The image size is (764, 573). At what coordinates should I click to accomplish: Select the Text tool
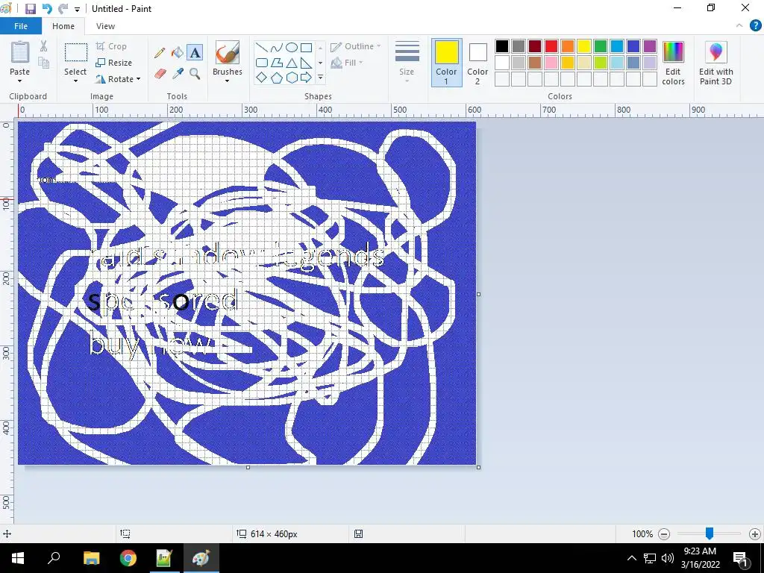point(195,53)
